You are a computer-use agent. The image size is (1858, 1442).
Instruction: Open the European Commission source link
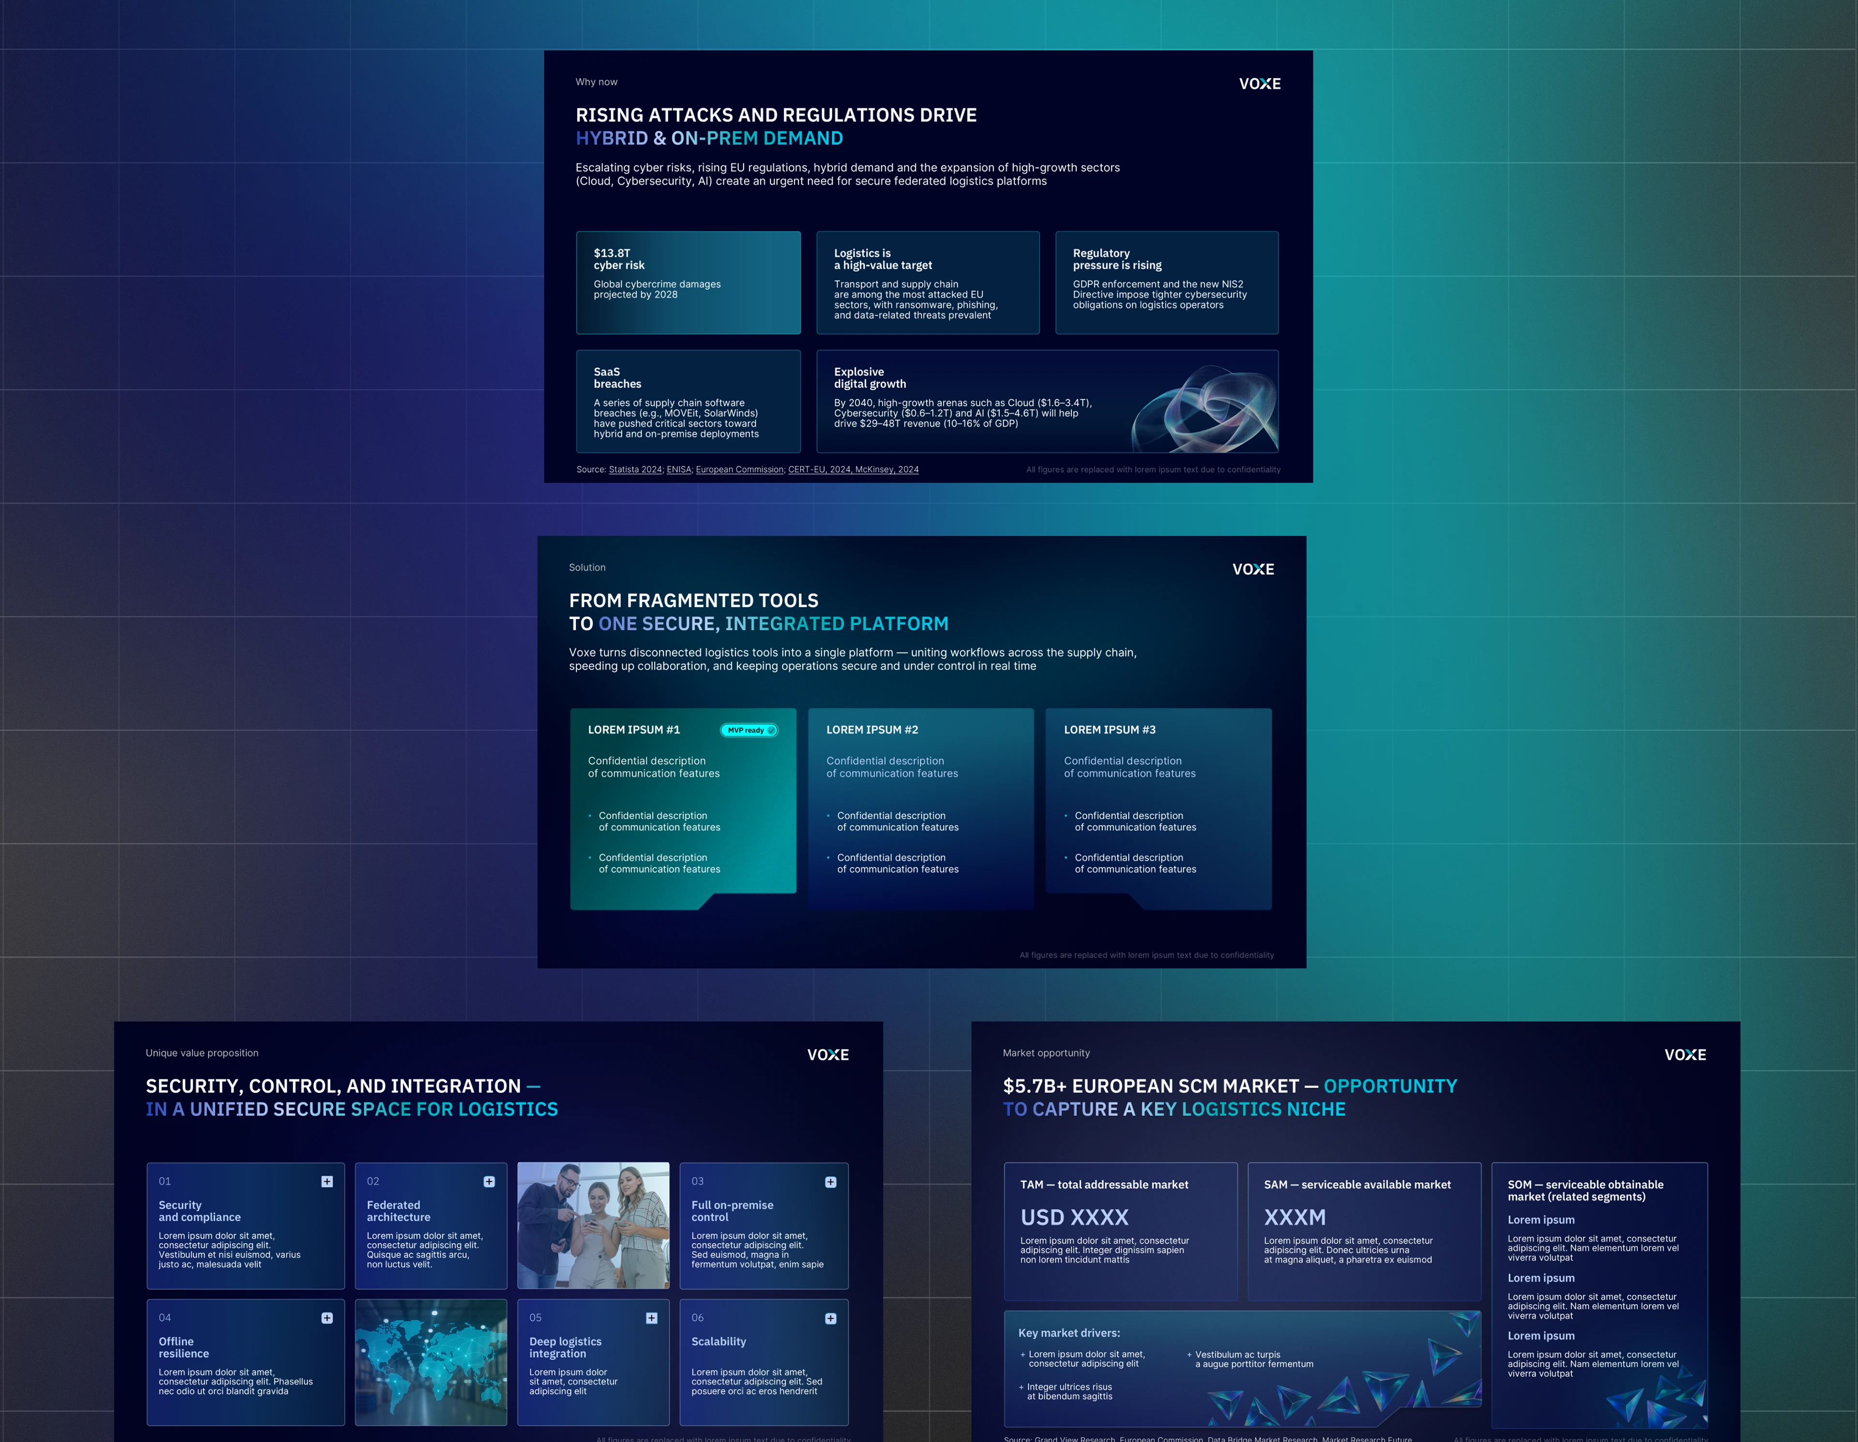click(739, 470)
